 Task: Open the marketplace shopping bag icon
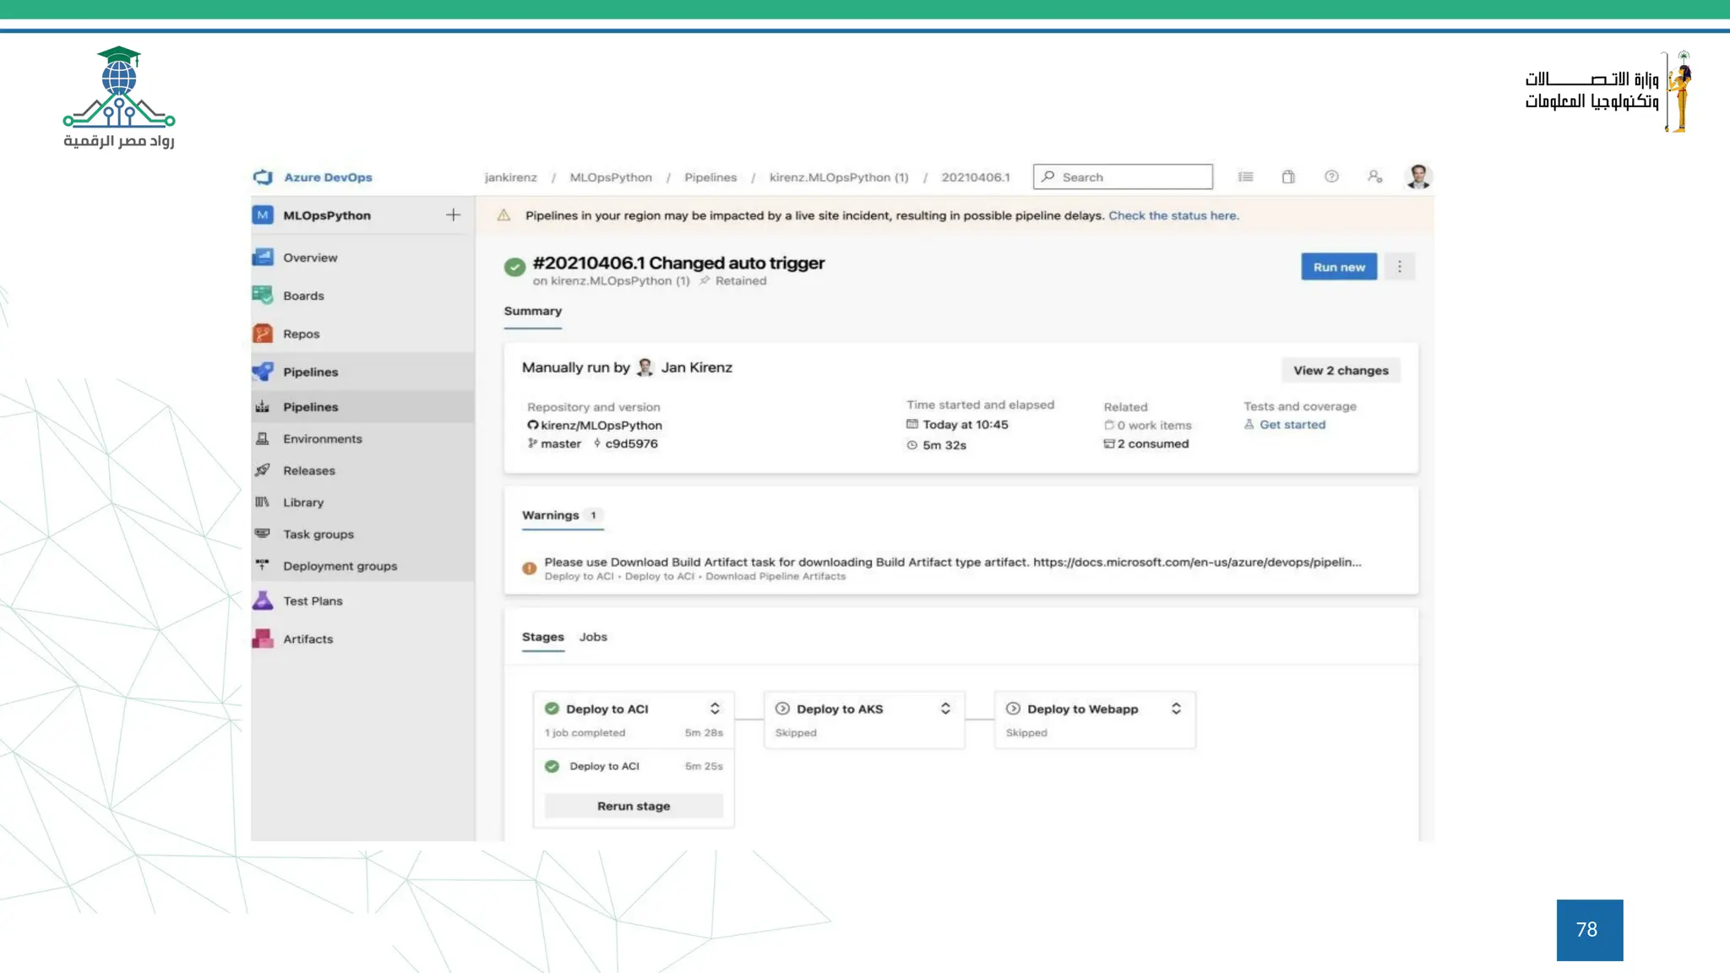click(1288, 177)
